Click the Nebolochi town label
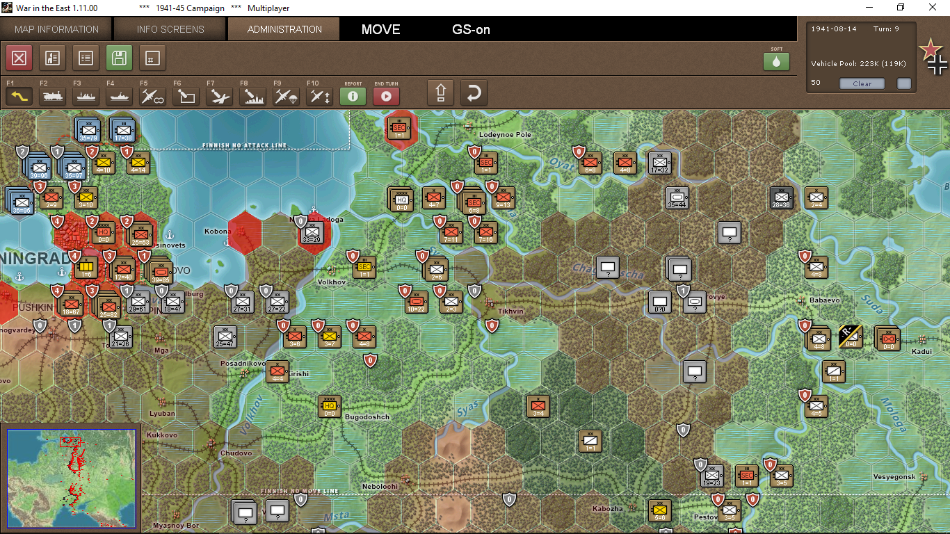 (x=380, y=486)
